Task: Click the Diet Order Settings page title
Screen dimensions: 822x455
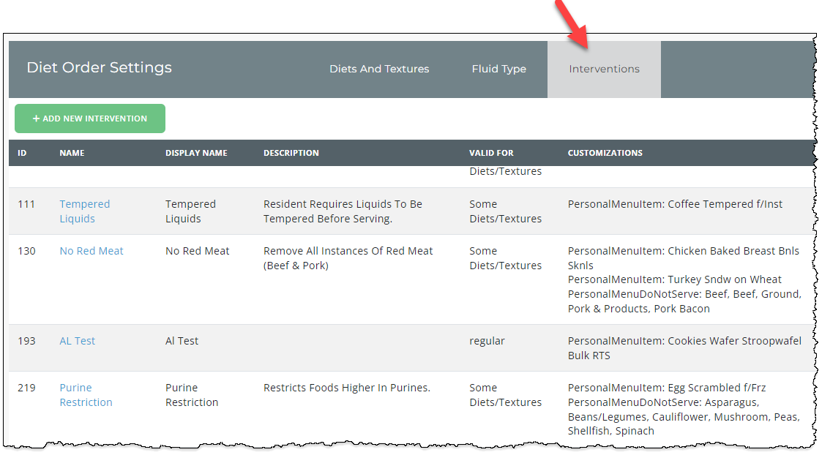Action: 99,67
